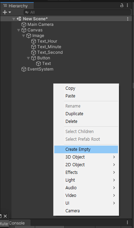Click the Mute button at bottom left
Viewport: 134px width, 228px height.
[x=4, y=224]
